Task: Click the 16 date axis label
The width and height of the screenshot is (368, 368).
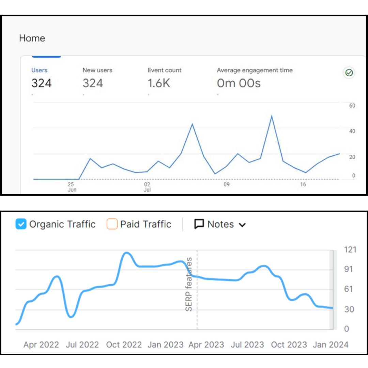Action: point(303,184)
